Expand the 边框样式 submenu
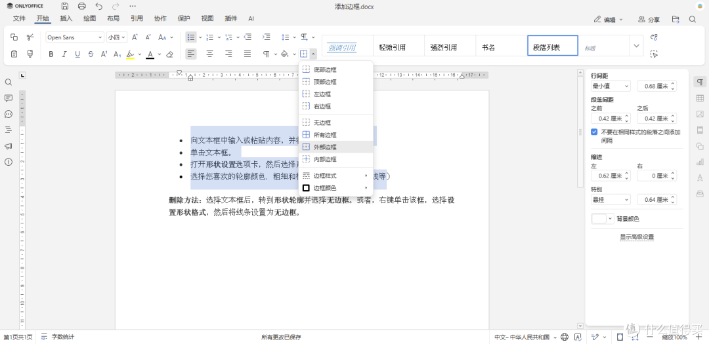 (x=335, y=176)
